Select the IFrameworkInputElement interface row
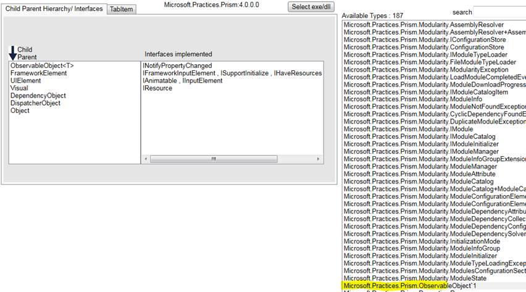Image resolution: width=526 pixels, height=292 pixels. coord(232,73)
